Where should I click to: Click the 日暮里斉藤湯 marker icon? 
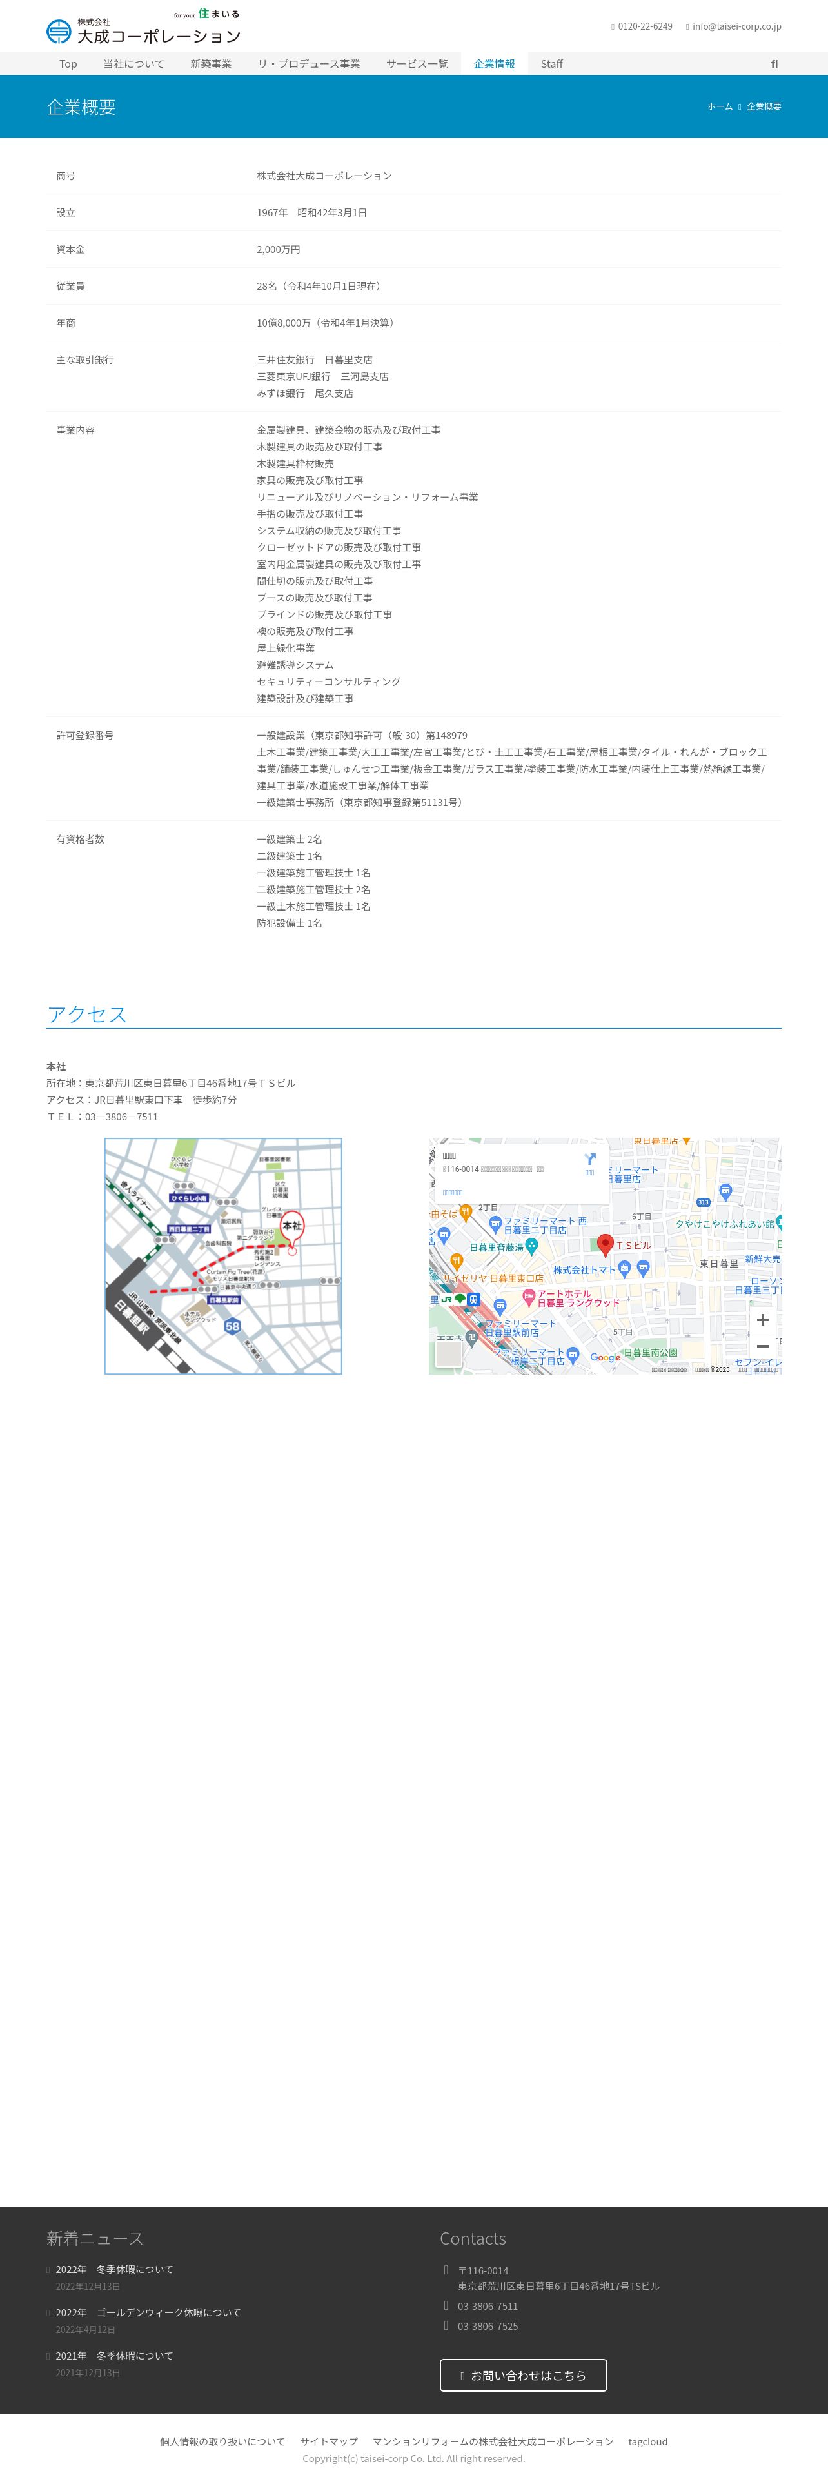pyautogui.click(x=531, y=1246)
